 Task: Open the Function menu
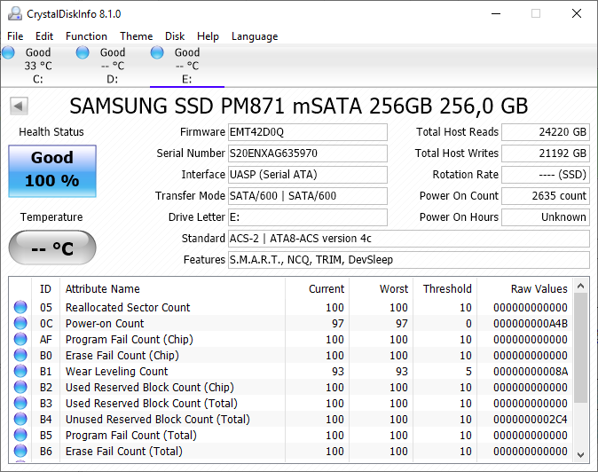[x=86, y=36]
